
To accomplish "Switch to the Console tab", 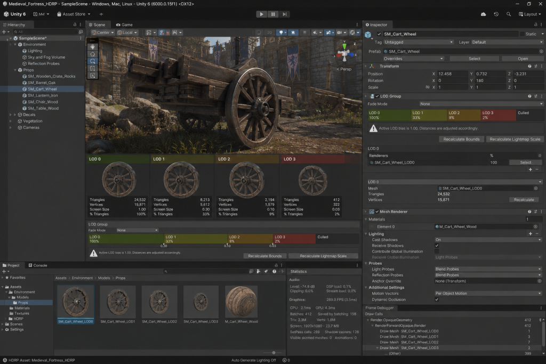I will [38, 265].
